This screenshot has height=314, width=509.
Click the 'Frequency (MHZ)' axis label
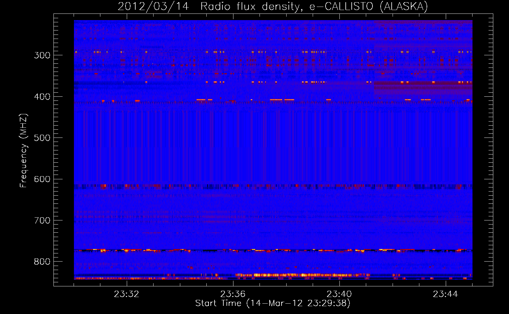[24, 151]
